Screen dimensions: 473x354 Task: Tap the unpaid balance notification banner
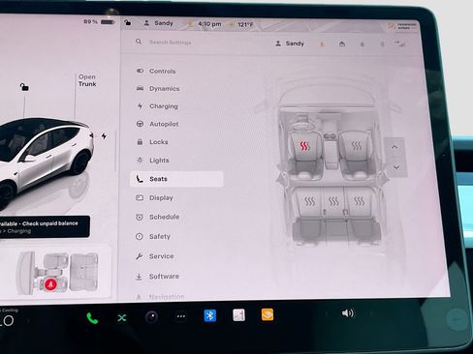click(45, 226)
